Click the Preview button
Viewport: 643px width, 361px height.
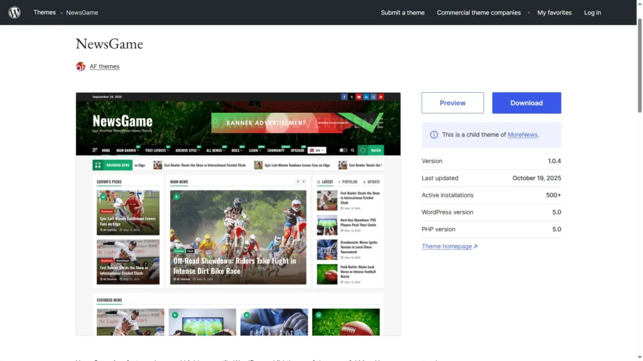tap(452, 103)
